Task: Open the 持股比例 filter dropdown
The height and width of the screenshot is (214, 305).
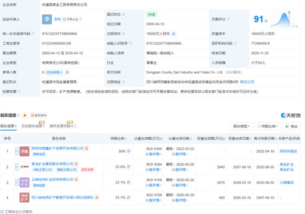Action: coord(268,126)
